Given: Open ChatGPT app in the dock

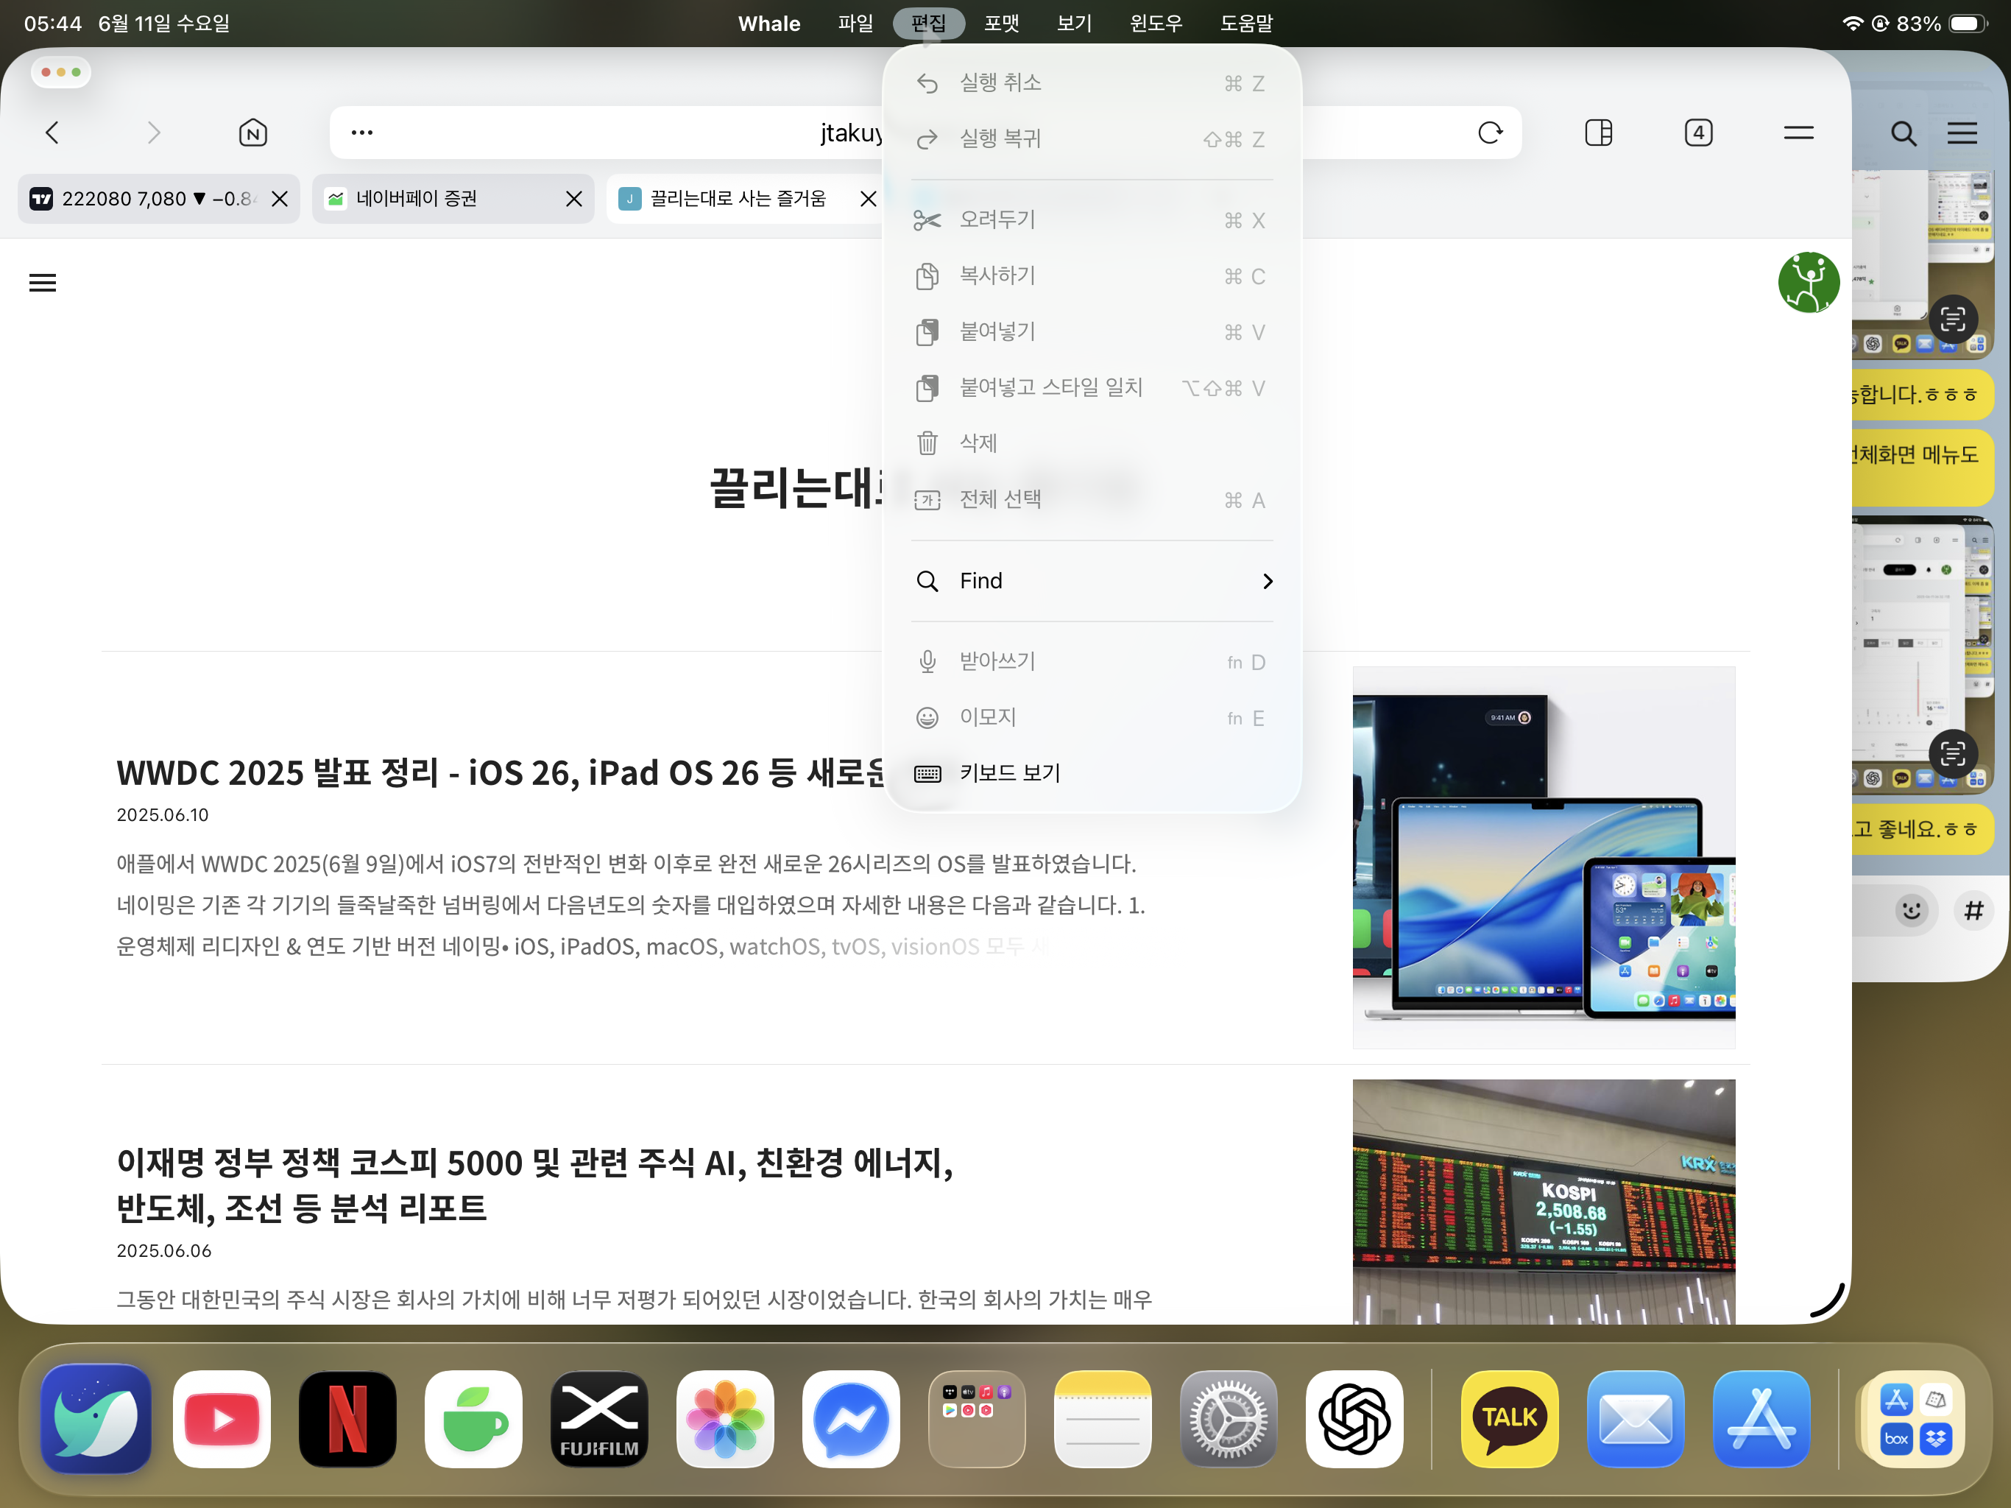Looking at the screenshot, I should 1354,1418.
